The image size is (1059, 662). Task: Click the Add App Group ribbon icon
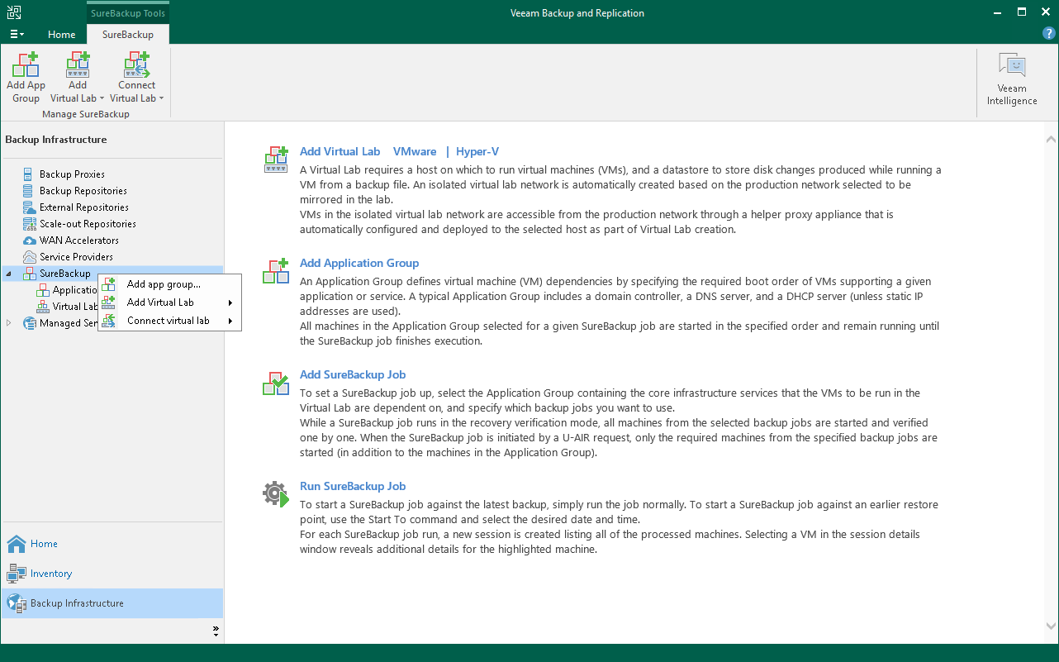(x=26, y=64)
